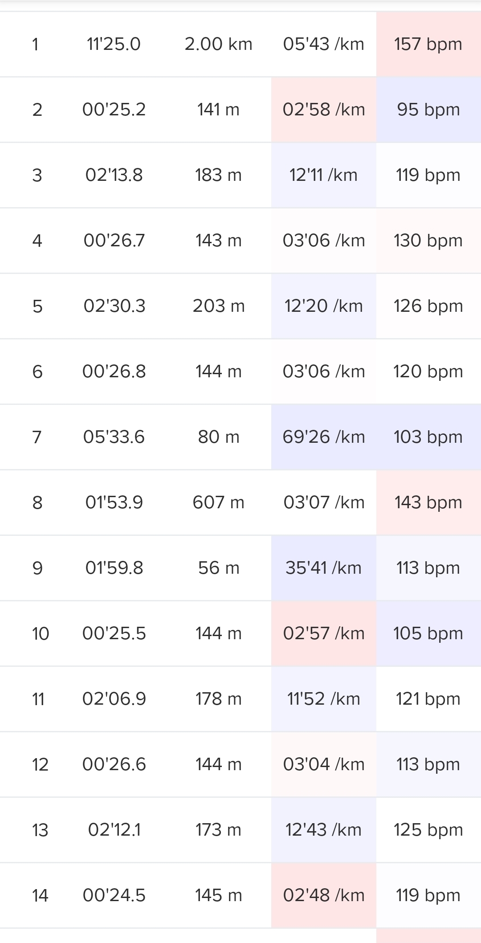Click the 02'58 /km pace cell

(324, 110)
